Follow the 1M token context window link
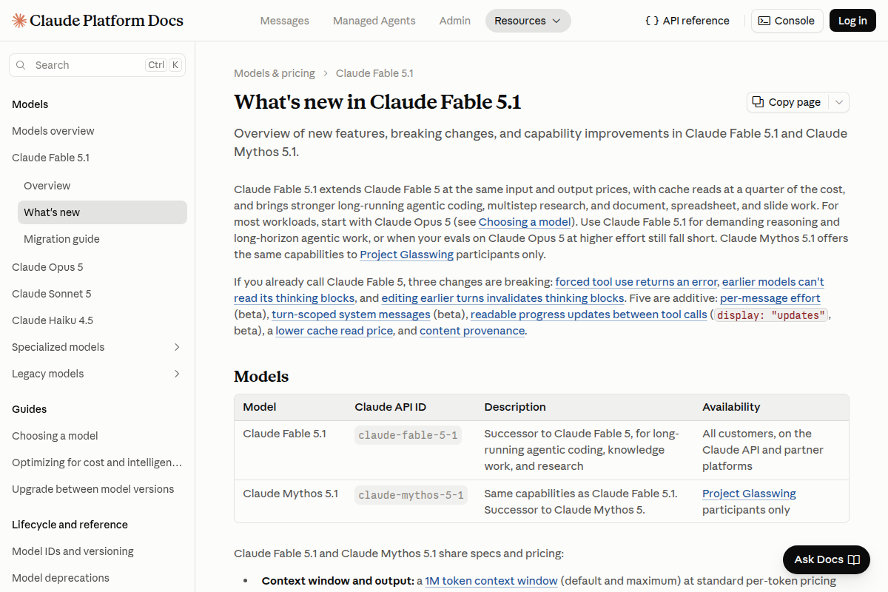 pos(491,581)
